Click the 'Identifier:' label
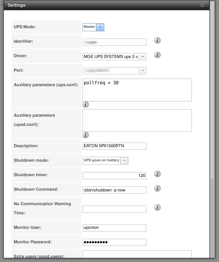 click(23, 42)
